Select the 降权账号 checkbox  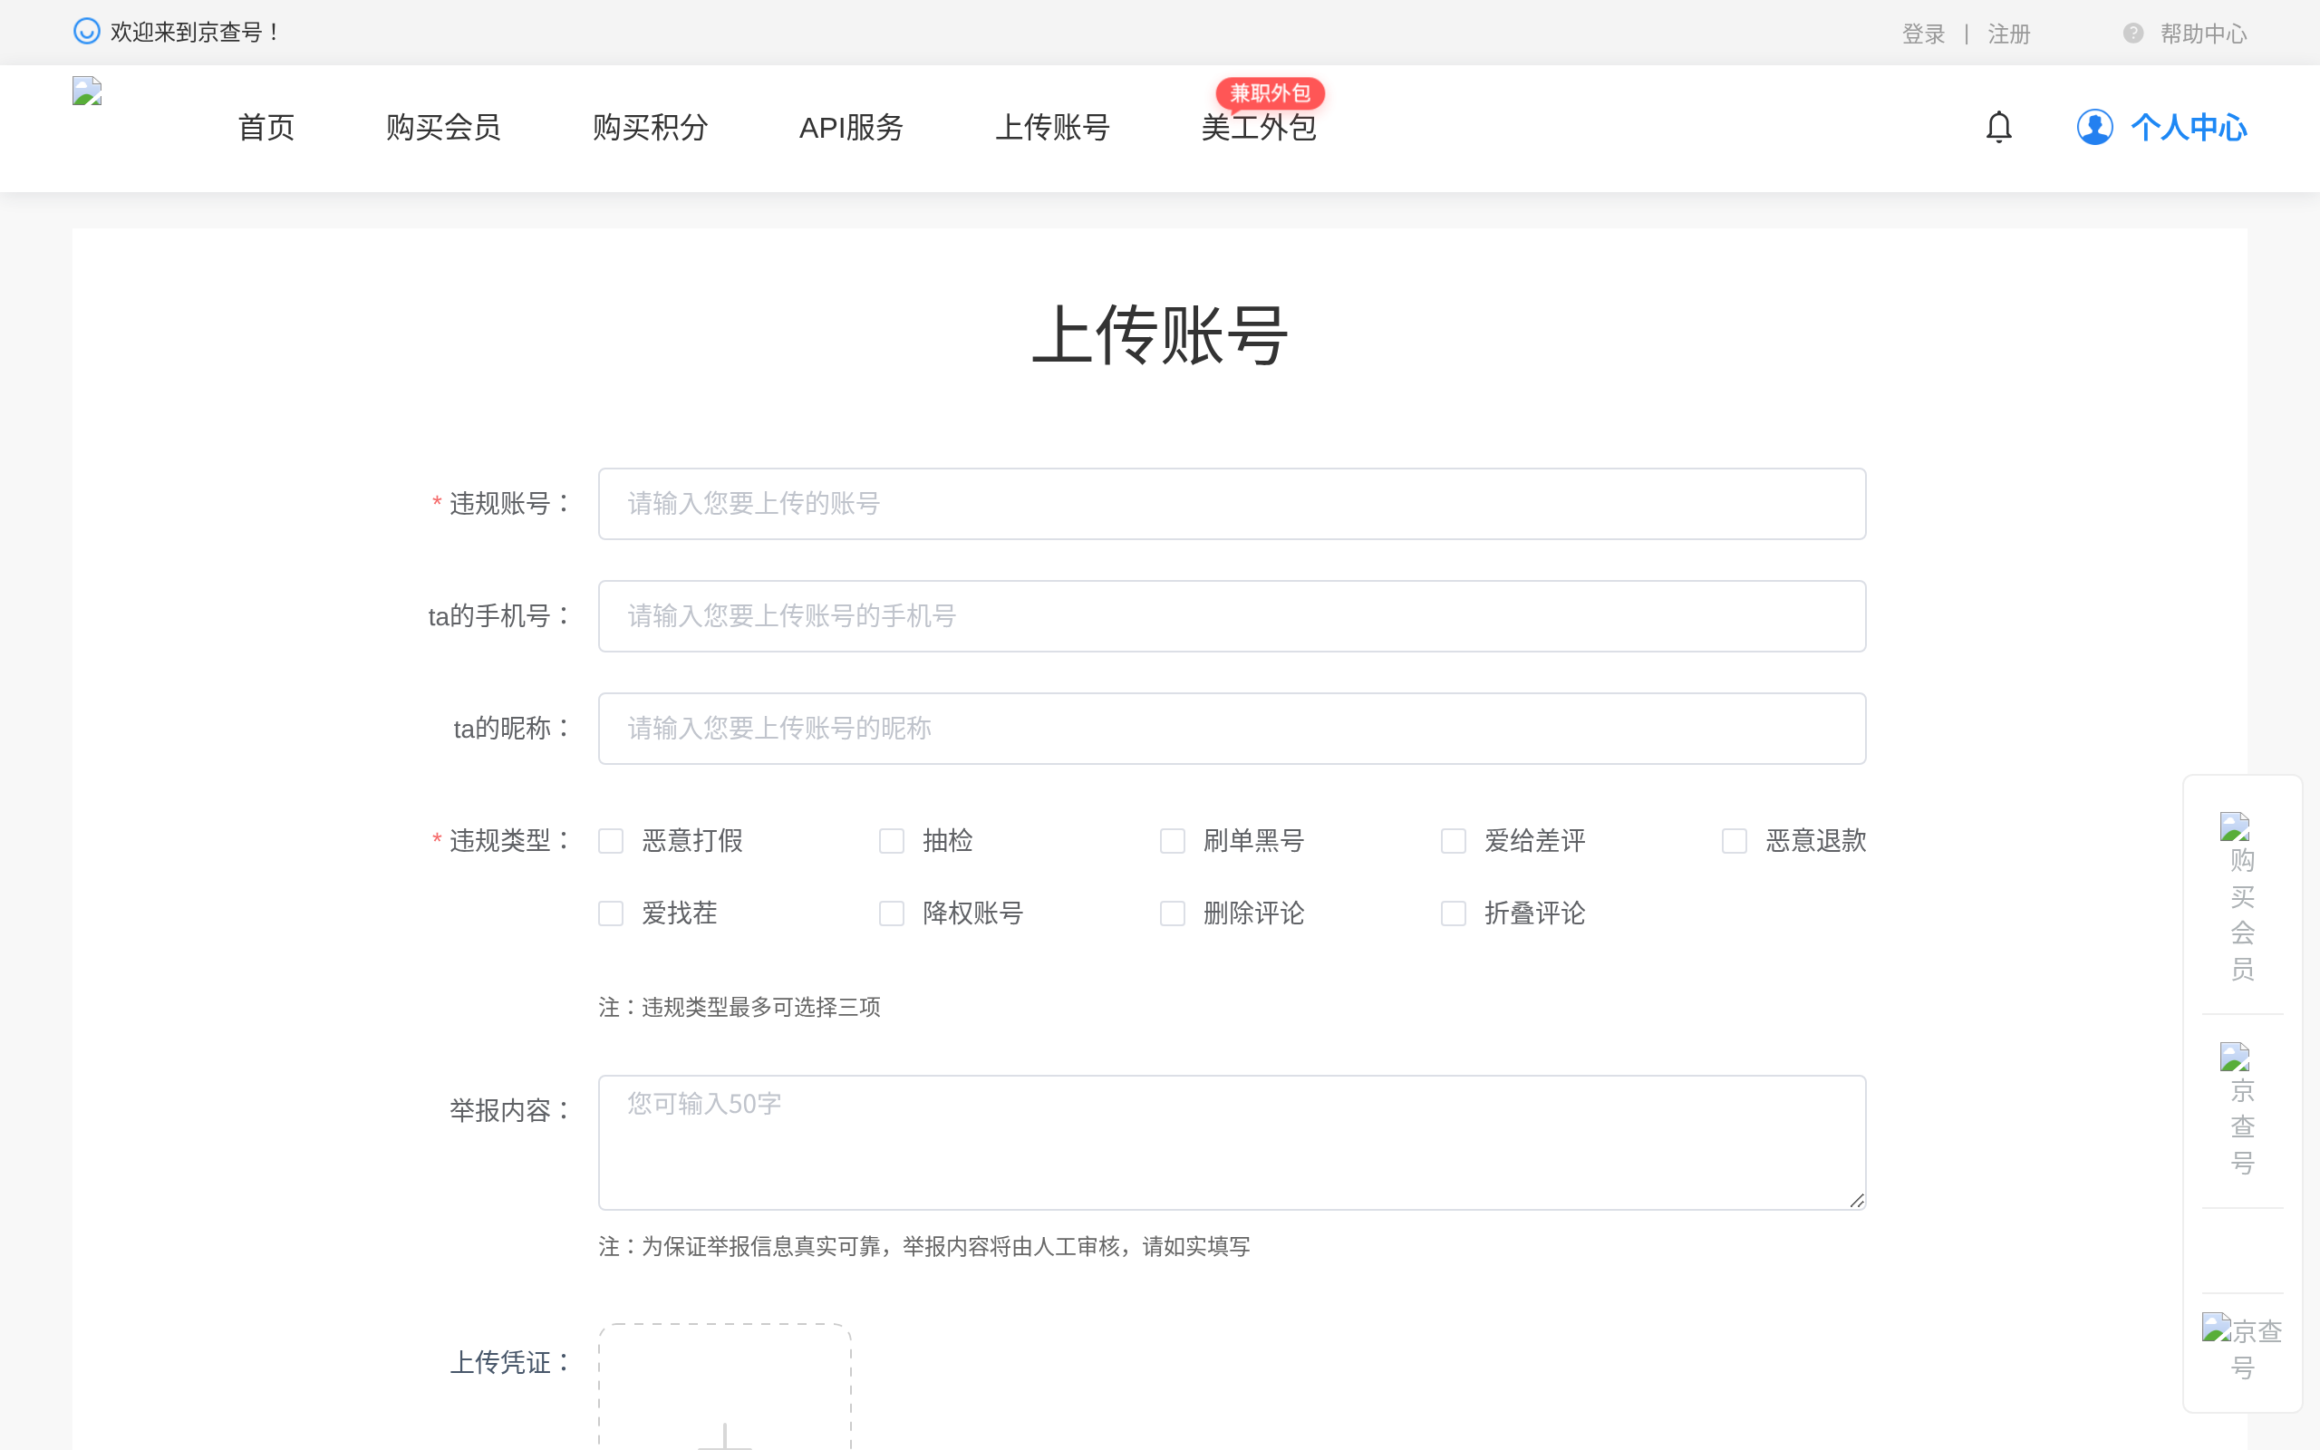pos(892,913)
